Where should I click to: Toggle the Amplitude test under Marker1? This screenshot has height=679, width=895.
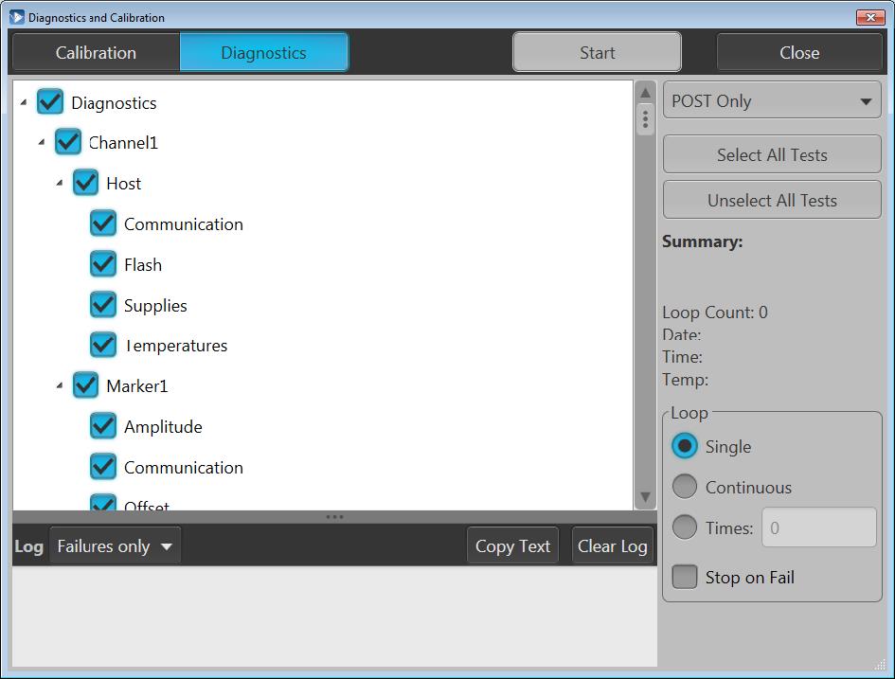pyautogui.click(x=103, y=426)
